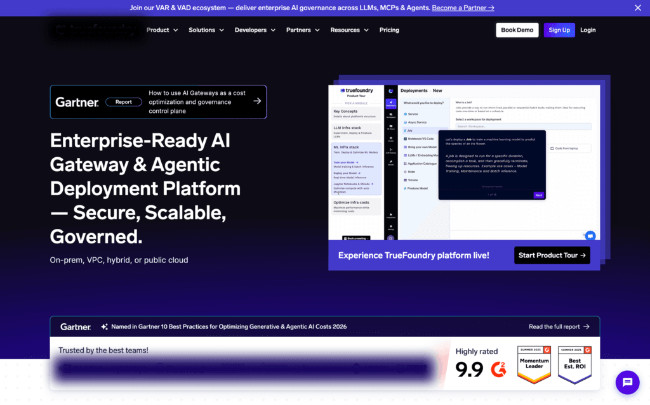Screen dimensions: 650x405
Task: Click the truefoundry logo in the product tour preview
Action: coord(357,90)
